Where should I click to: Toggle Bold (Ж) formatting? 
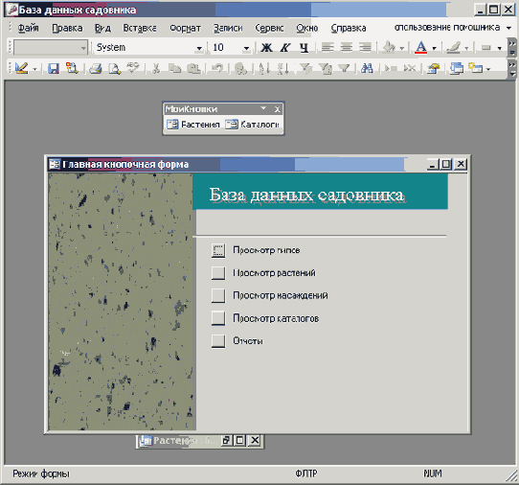coord(266,47)
